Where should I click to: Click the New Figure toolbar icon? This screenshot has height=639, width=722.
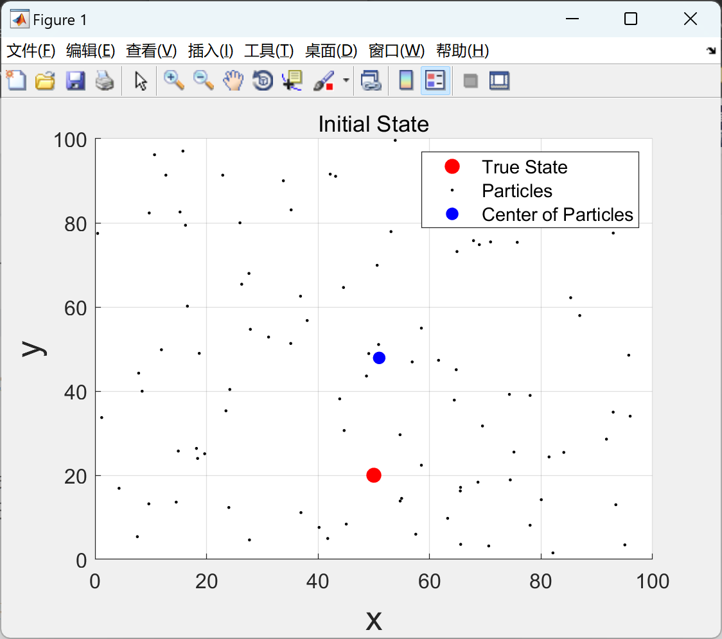[x=16, y=80]
